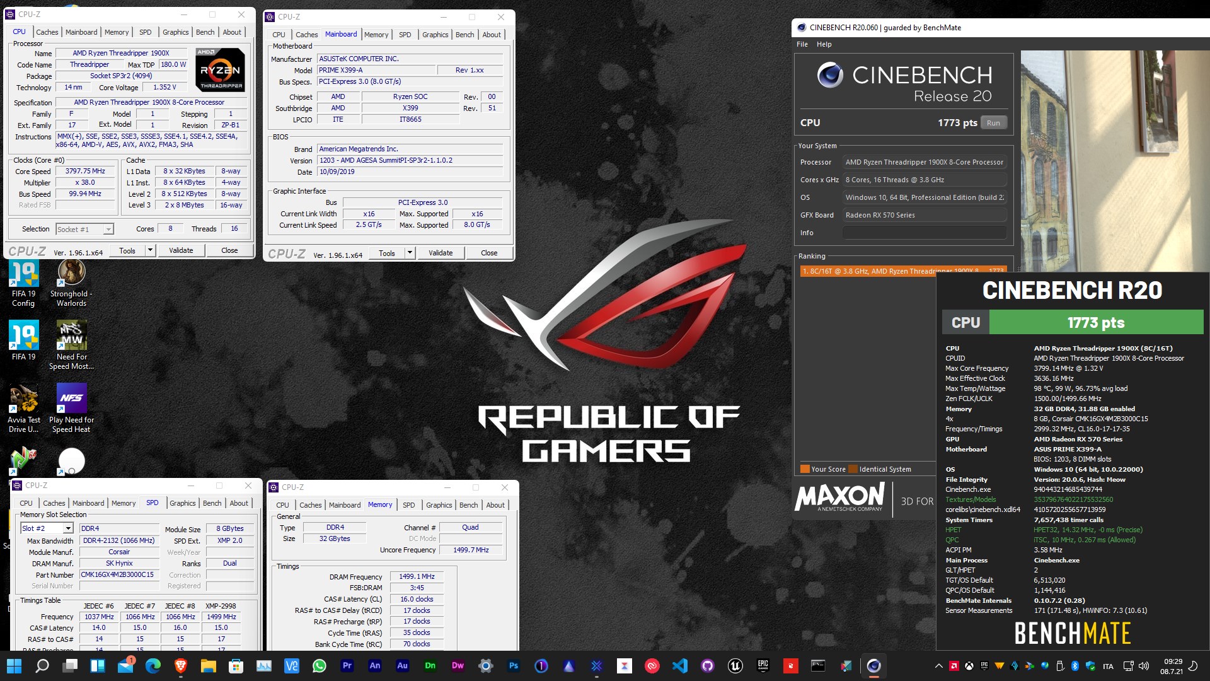Click the PRIME X399-A model field
1210x681 pixels.
point(375,70)
